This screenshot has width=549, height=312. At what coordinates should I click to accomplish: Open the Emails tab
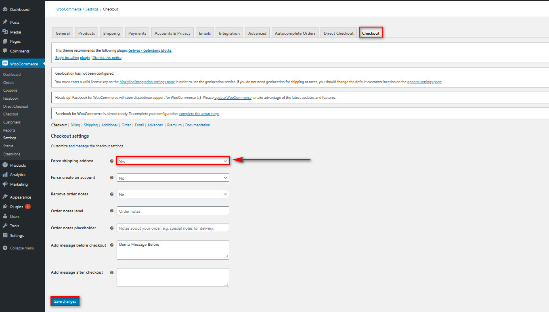[x=205, y=33]
